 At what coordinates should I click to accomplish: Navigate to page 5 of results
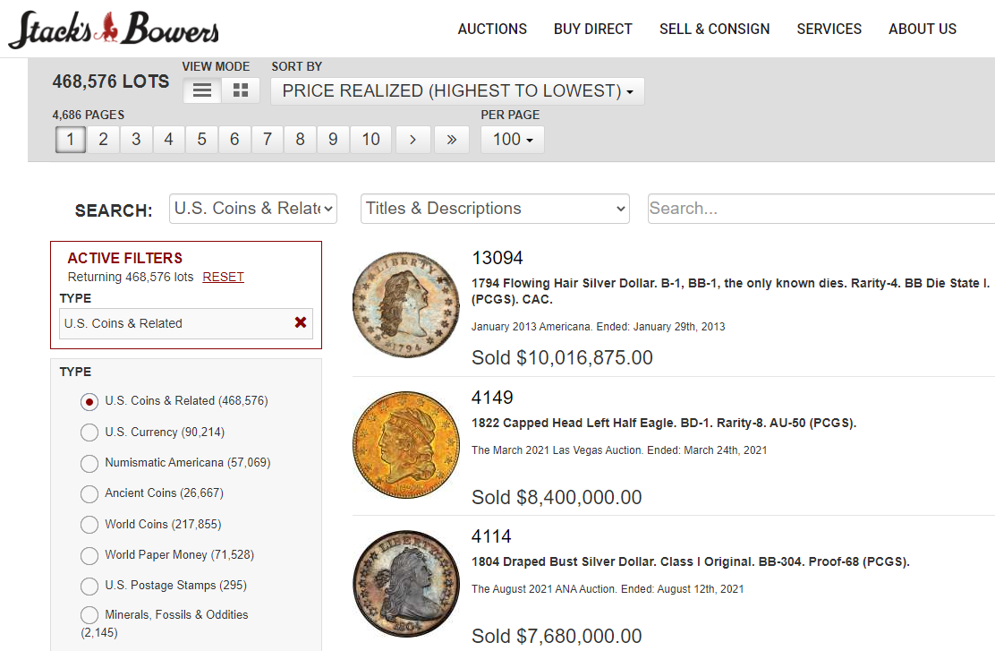(201, 139)
